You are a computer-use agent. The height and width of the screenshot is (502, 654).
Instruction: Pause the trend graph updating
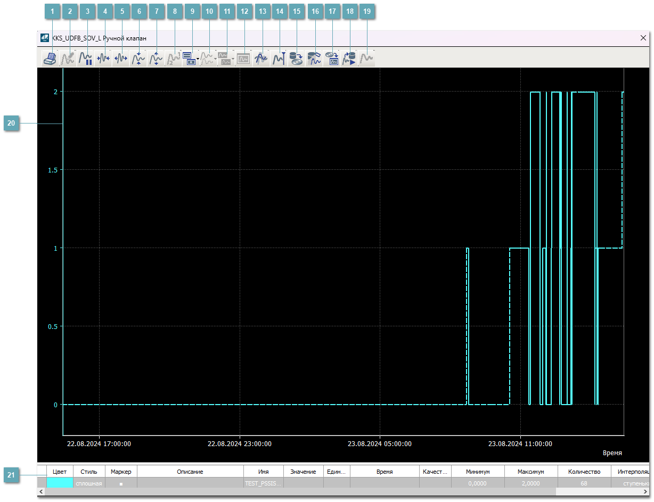85,59
